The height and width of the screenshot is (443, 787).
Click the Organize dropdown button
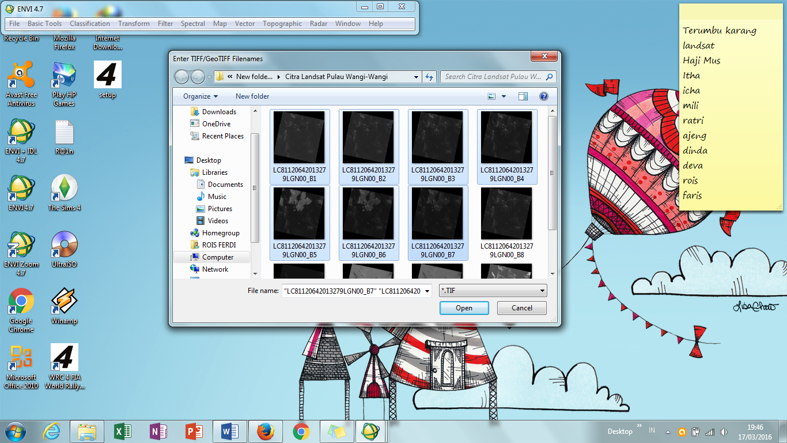click(200, 96)
